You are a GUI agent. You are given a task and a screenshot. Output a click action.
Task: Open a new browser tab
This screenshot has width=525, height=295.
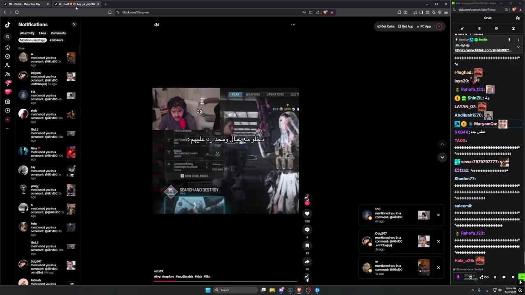point(106,4)
